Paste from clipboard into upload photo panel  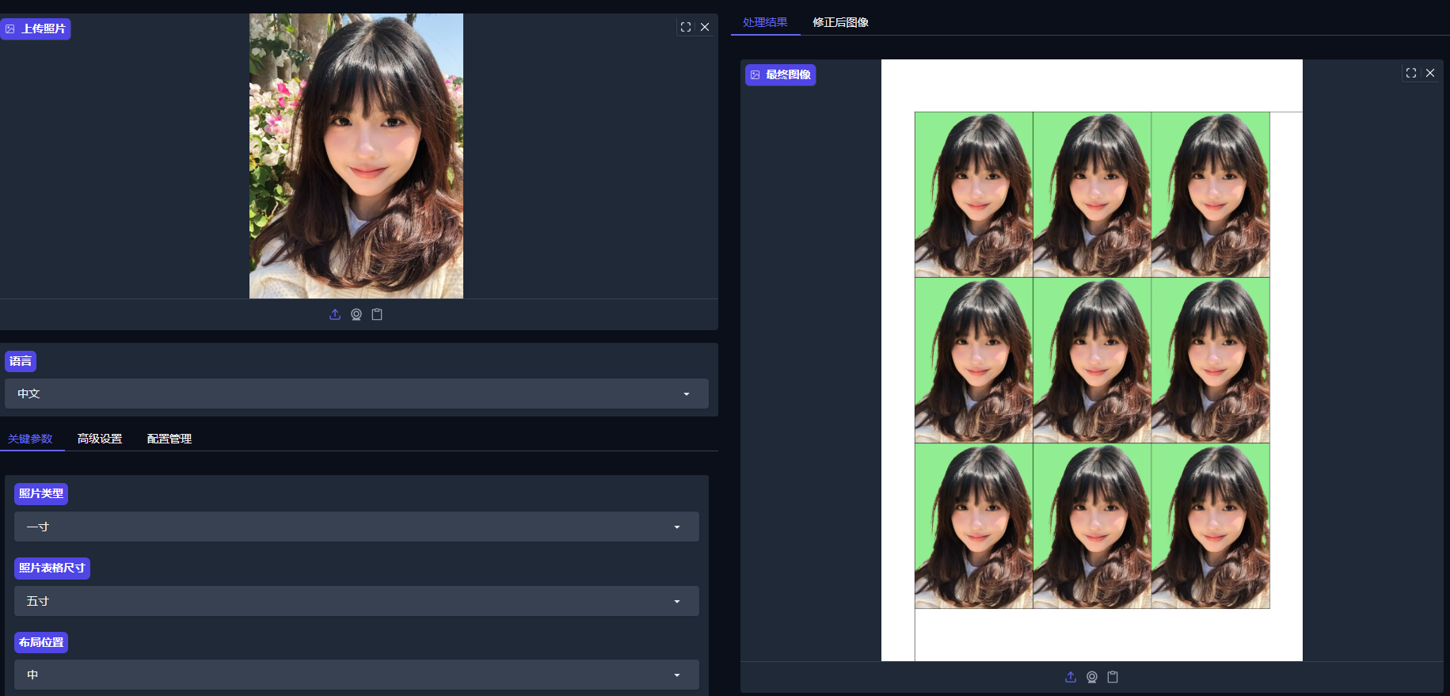pos(377,314)
